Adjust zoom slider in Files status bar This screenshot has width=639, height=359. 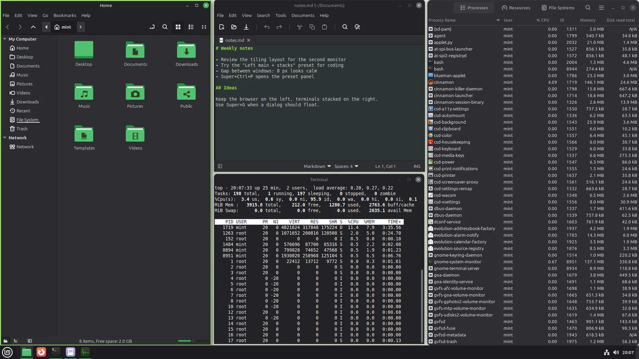(x=194, y=341)
